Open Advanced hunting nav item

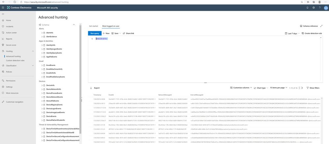pyautogui.click(x=13, y=56)
